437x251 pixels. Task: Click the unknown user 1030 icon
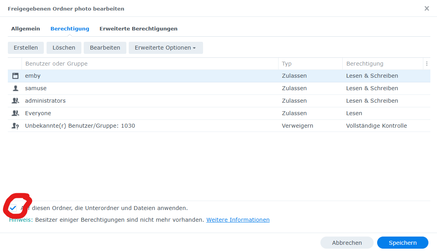(x=15, y=126)
